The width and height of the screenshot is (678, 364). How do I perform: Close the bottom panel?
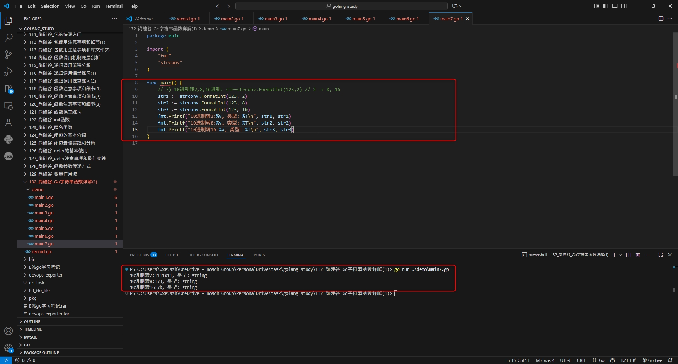coord(670,255)
